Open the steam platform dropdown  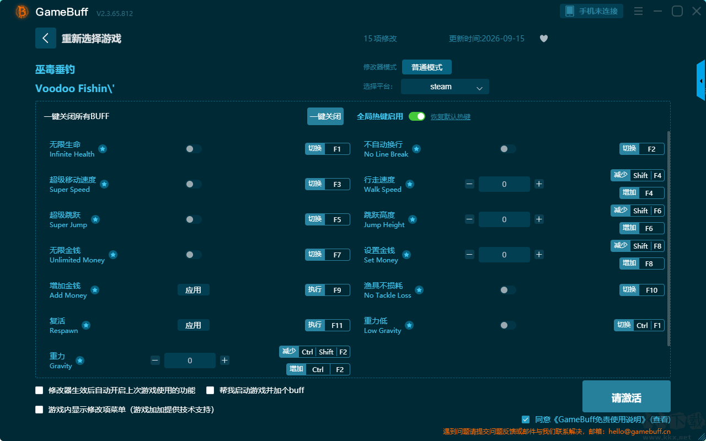point(445,87)
